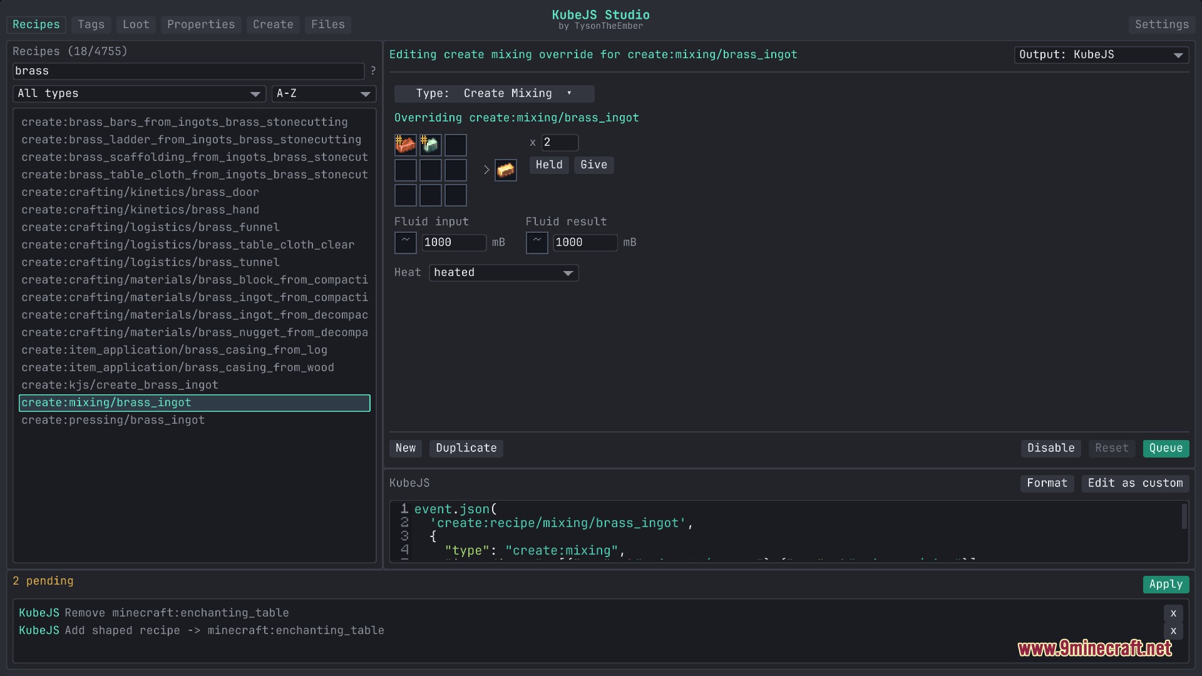Click the New recipe button
1202x676 pixels.
point(406,449)
